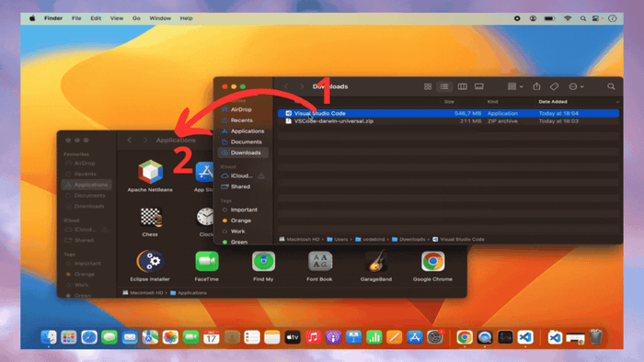The height and width of the screenshot is (362, 644).
Task: Switch Downloads window to gallery view
Action: point(479,86)
